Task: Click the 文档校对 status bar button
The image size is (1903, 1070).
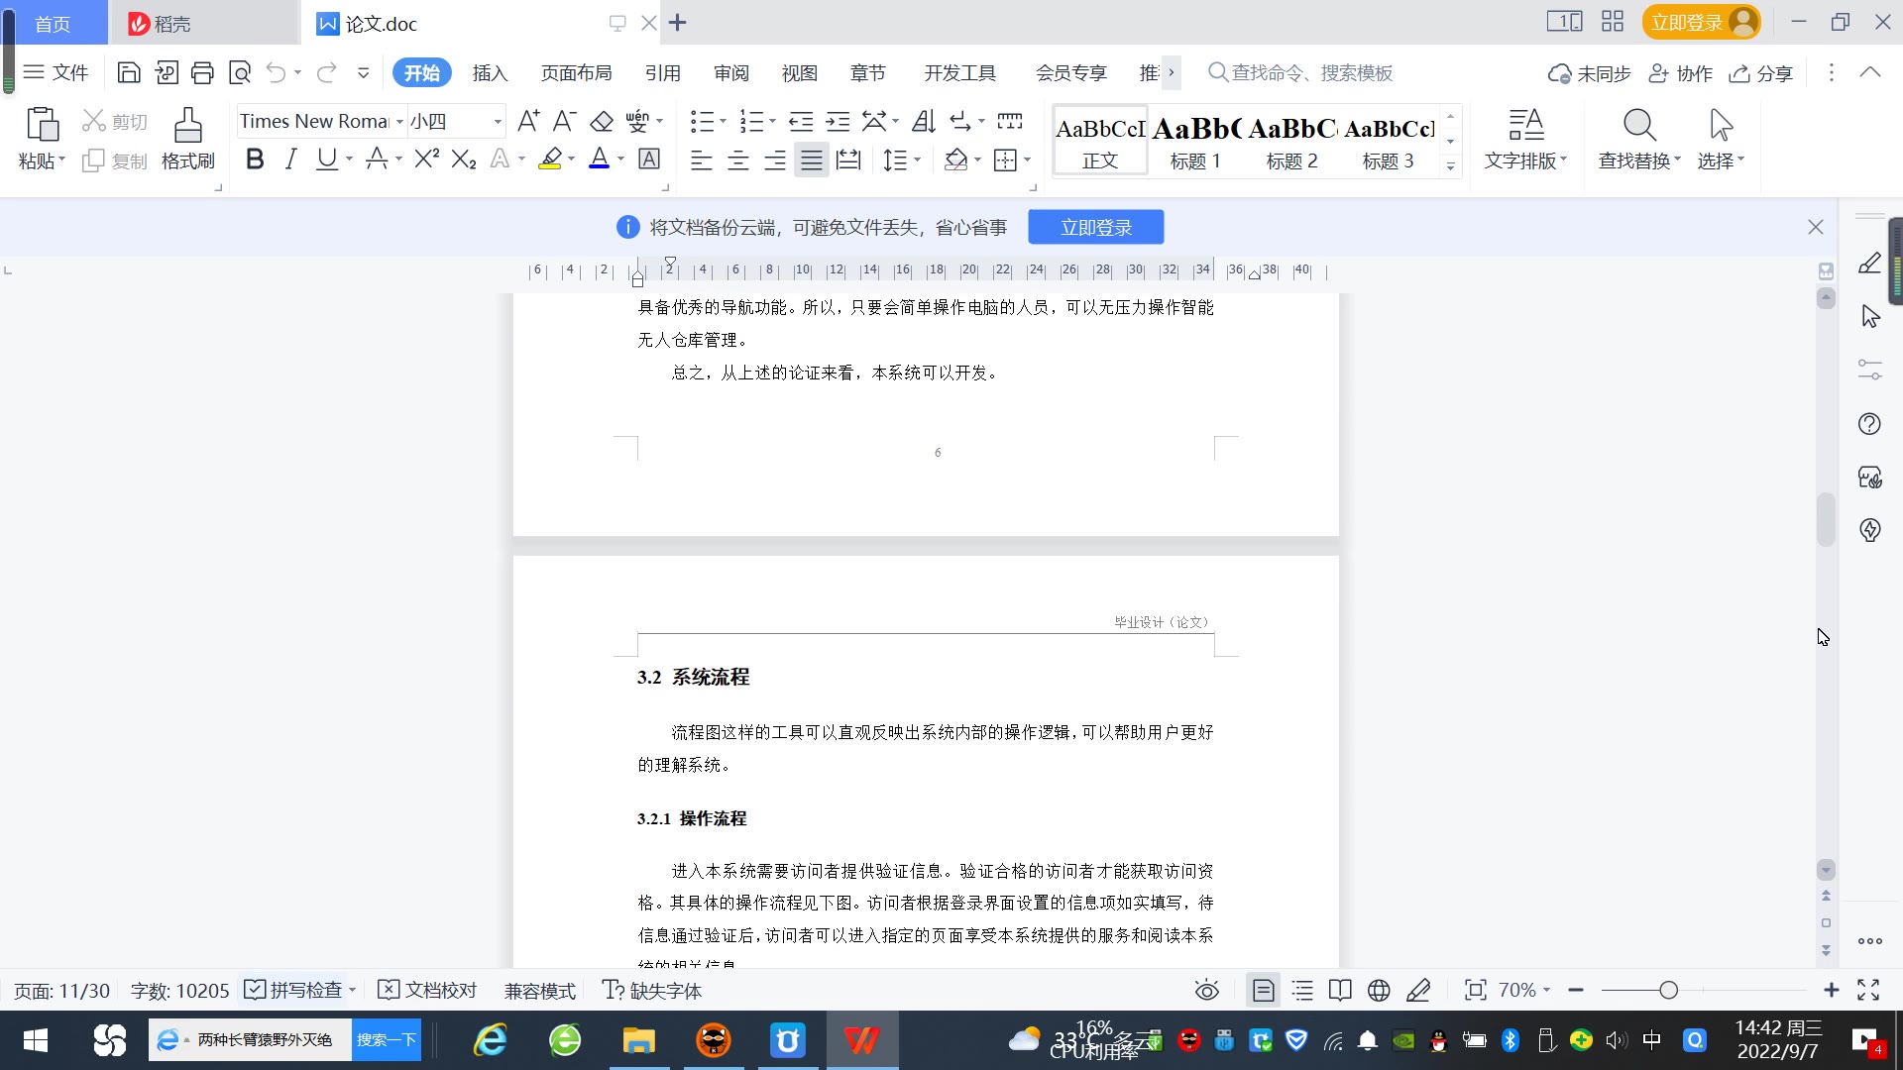Action: [428, 990]
